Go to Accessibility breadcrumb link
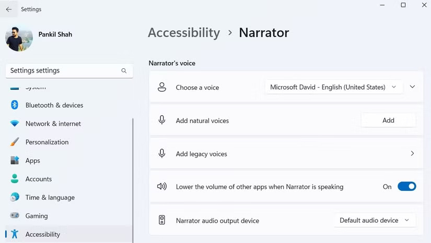Viewport: 431px width, 243px height. click(184, 33)
